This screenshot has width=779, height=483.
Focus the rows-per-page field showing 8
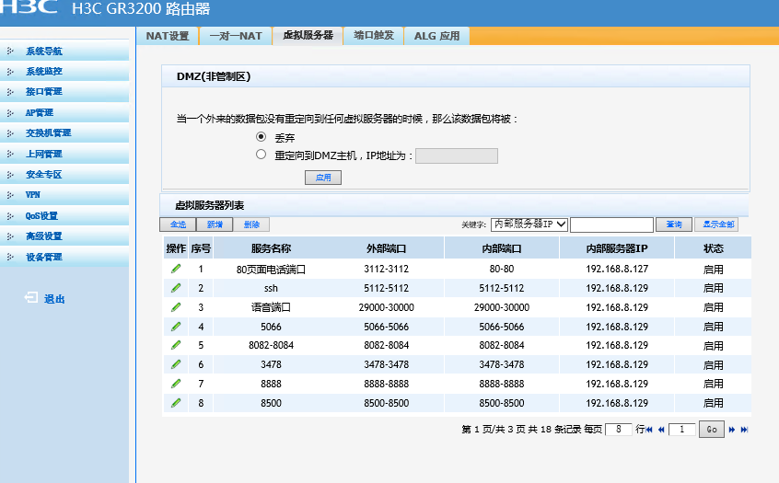(x=619, y=430)
